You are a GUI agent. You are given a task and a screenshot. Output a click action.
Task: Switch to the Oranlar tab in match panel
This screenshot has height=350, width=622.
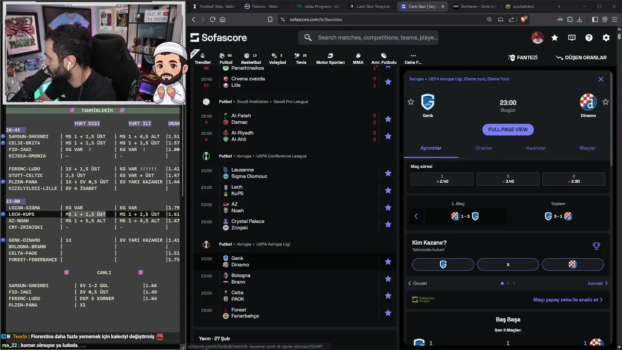coord(484,148)
